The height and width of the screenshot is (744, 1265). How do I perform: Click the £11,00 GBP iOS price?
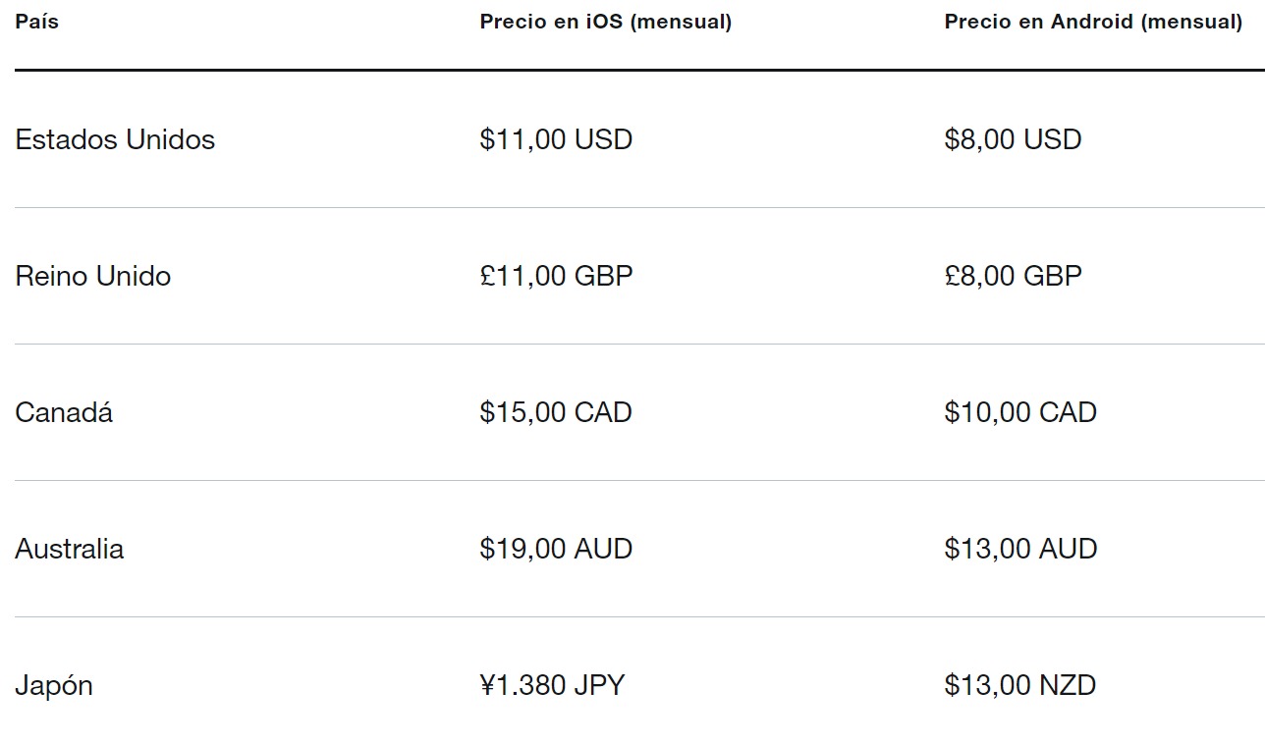tap(556, 276)
